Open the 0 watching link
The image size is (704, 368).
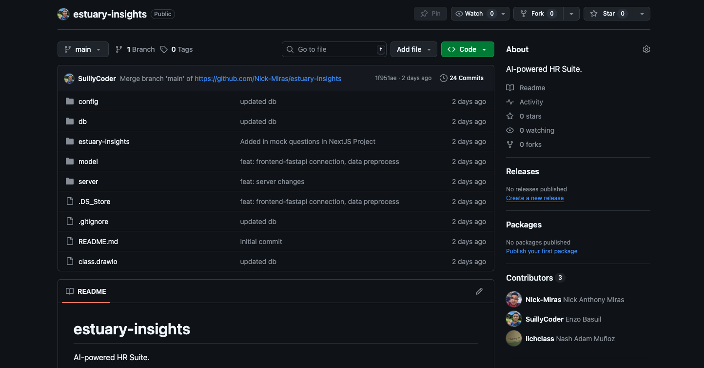537,130
